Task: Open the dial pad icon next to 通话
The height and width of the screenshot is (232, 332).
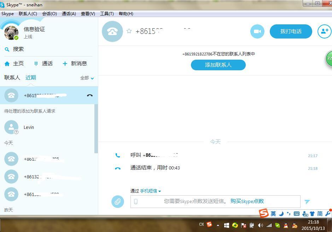Action: [x=36, y=64]
